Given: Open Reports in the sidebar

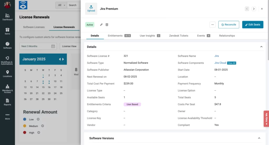Looking at the screenshot, I should coord(7,102).
